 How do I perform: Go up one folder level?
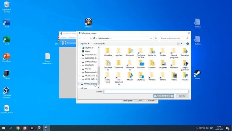point(91,38)
